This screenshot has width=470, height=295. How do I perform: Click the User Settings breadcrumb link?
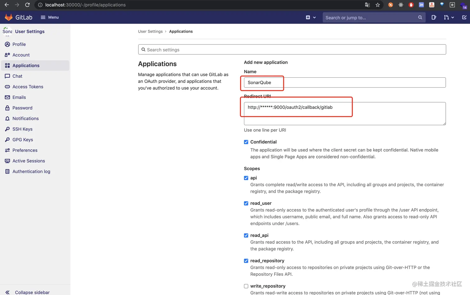click(x=150, y=31)
